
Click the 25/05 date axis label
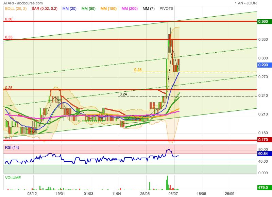tap(145, 194)
